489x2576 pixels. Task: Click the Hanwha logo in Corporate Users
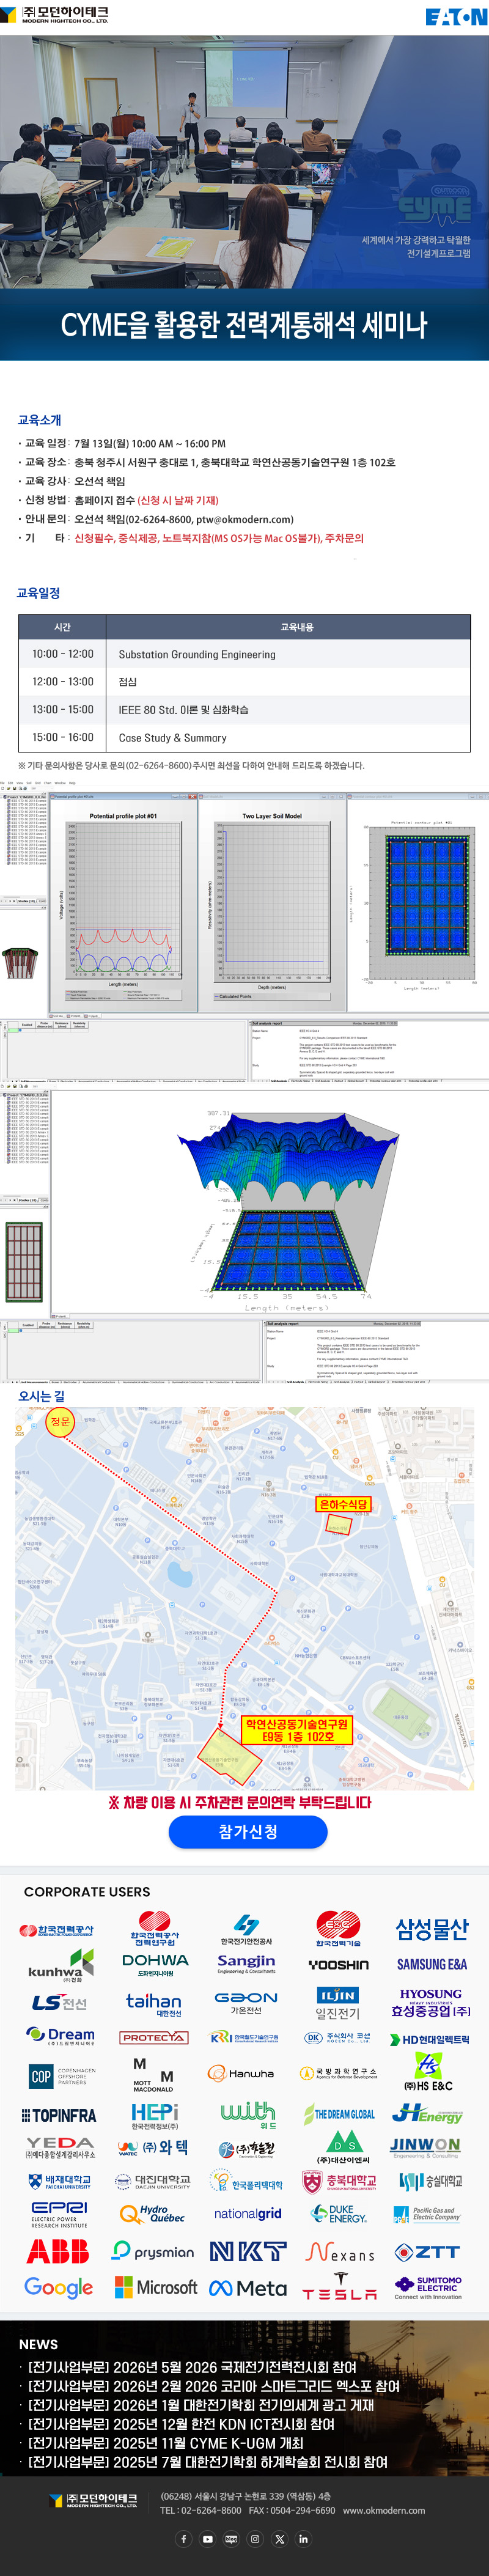click(x=241, y=2073)
